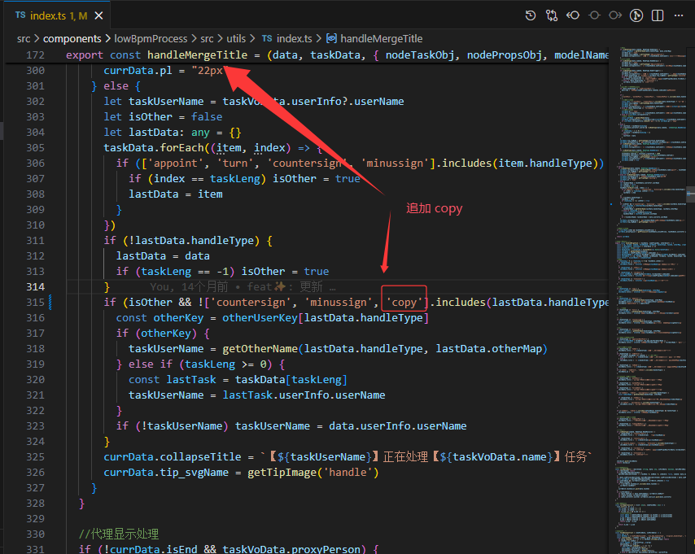Split the editor to the right

point(658,15)
